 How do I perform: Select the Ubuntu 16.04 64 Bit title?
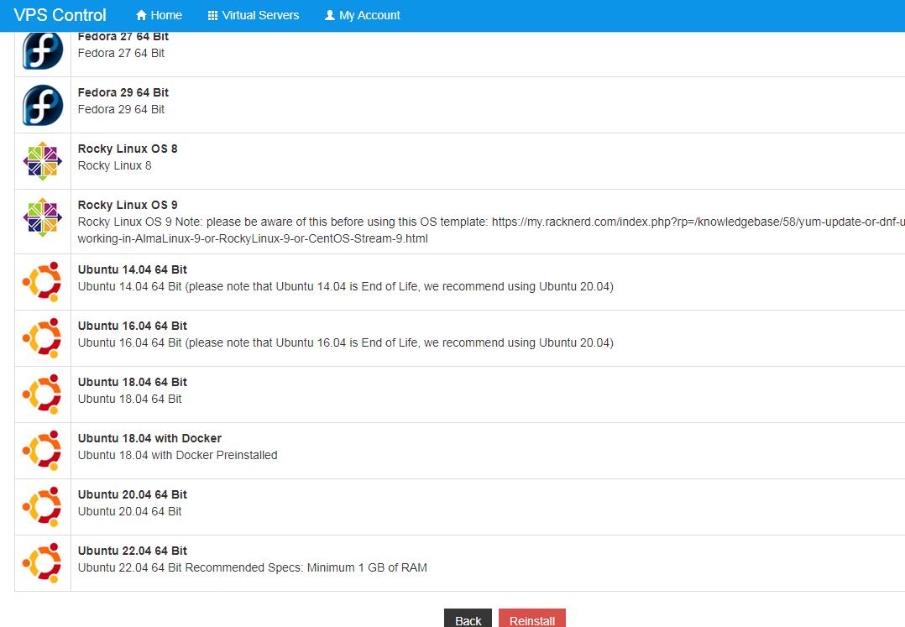[x=132, y=326]
